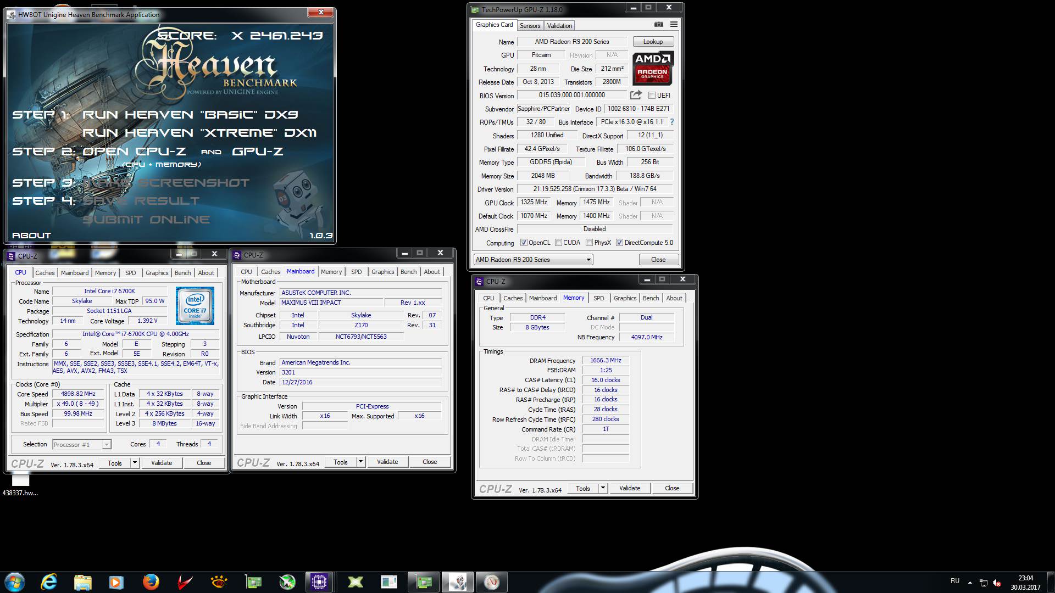The height and width of the screenshot is (593, 1055).
Task: Click the DRAM Frequency value 1666.3 MHz
Action: coord(606,360)
